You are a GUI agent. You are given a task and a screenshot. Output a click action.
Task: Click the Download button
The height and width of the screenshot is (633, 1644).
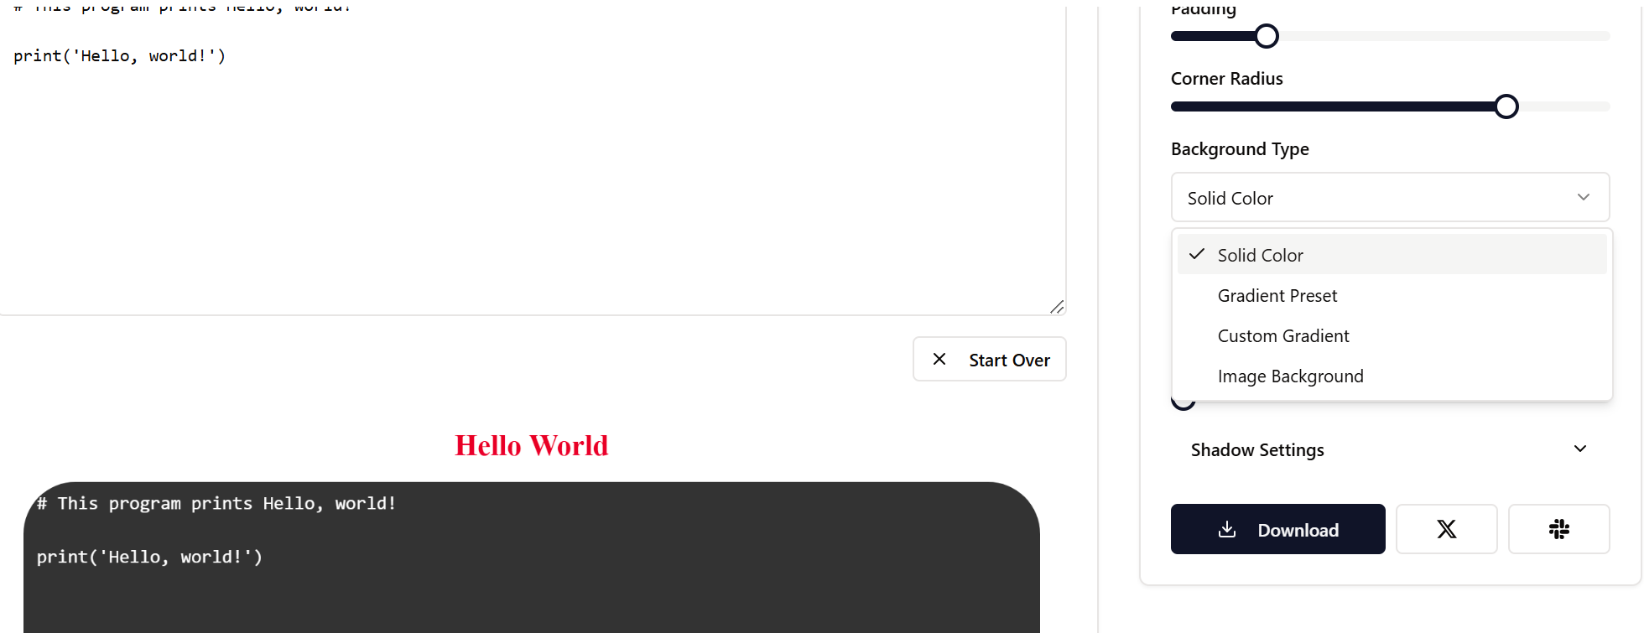[1277, 529]
